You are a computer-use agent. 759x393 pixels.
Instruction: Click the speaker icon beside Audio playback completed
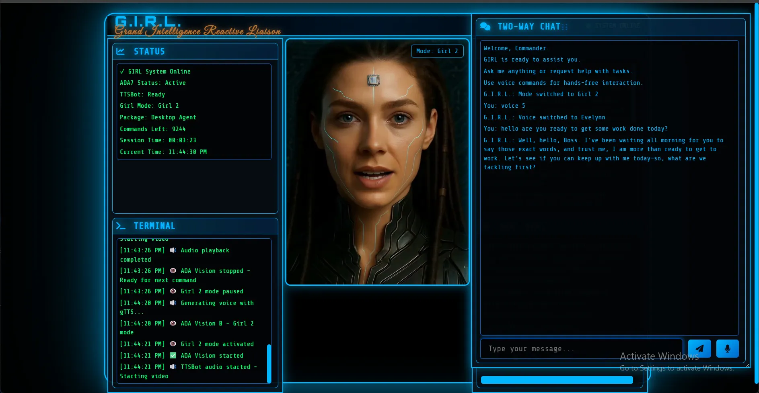click(173, 250)
